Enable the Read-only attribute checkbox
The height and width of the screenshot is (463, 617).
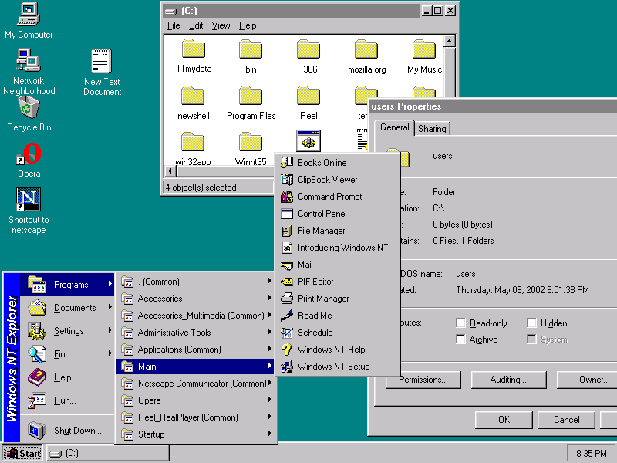coord(460,323)
